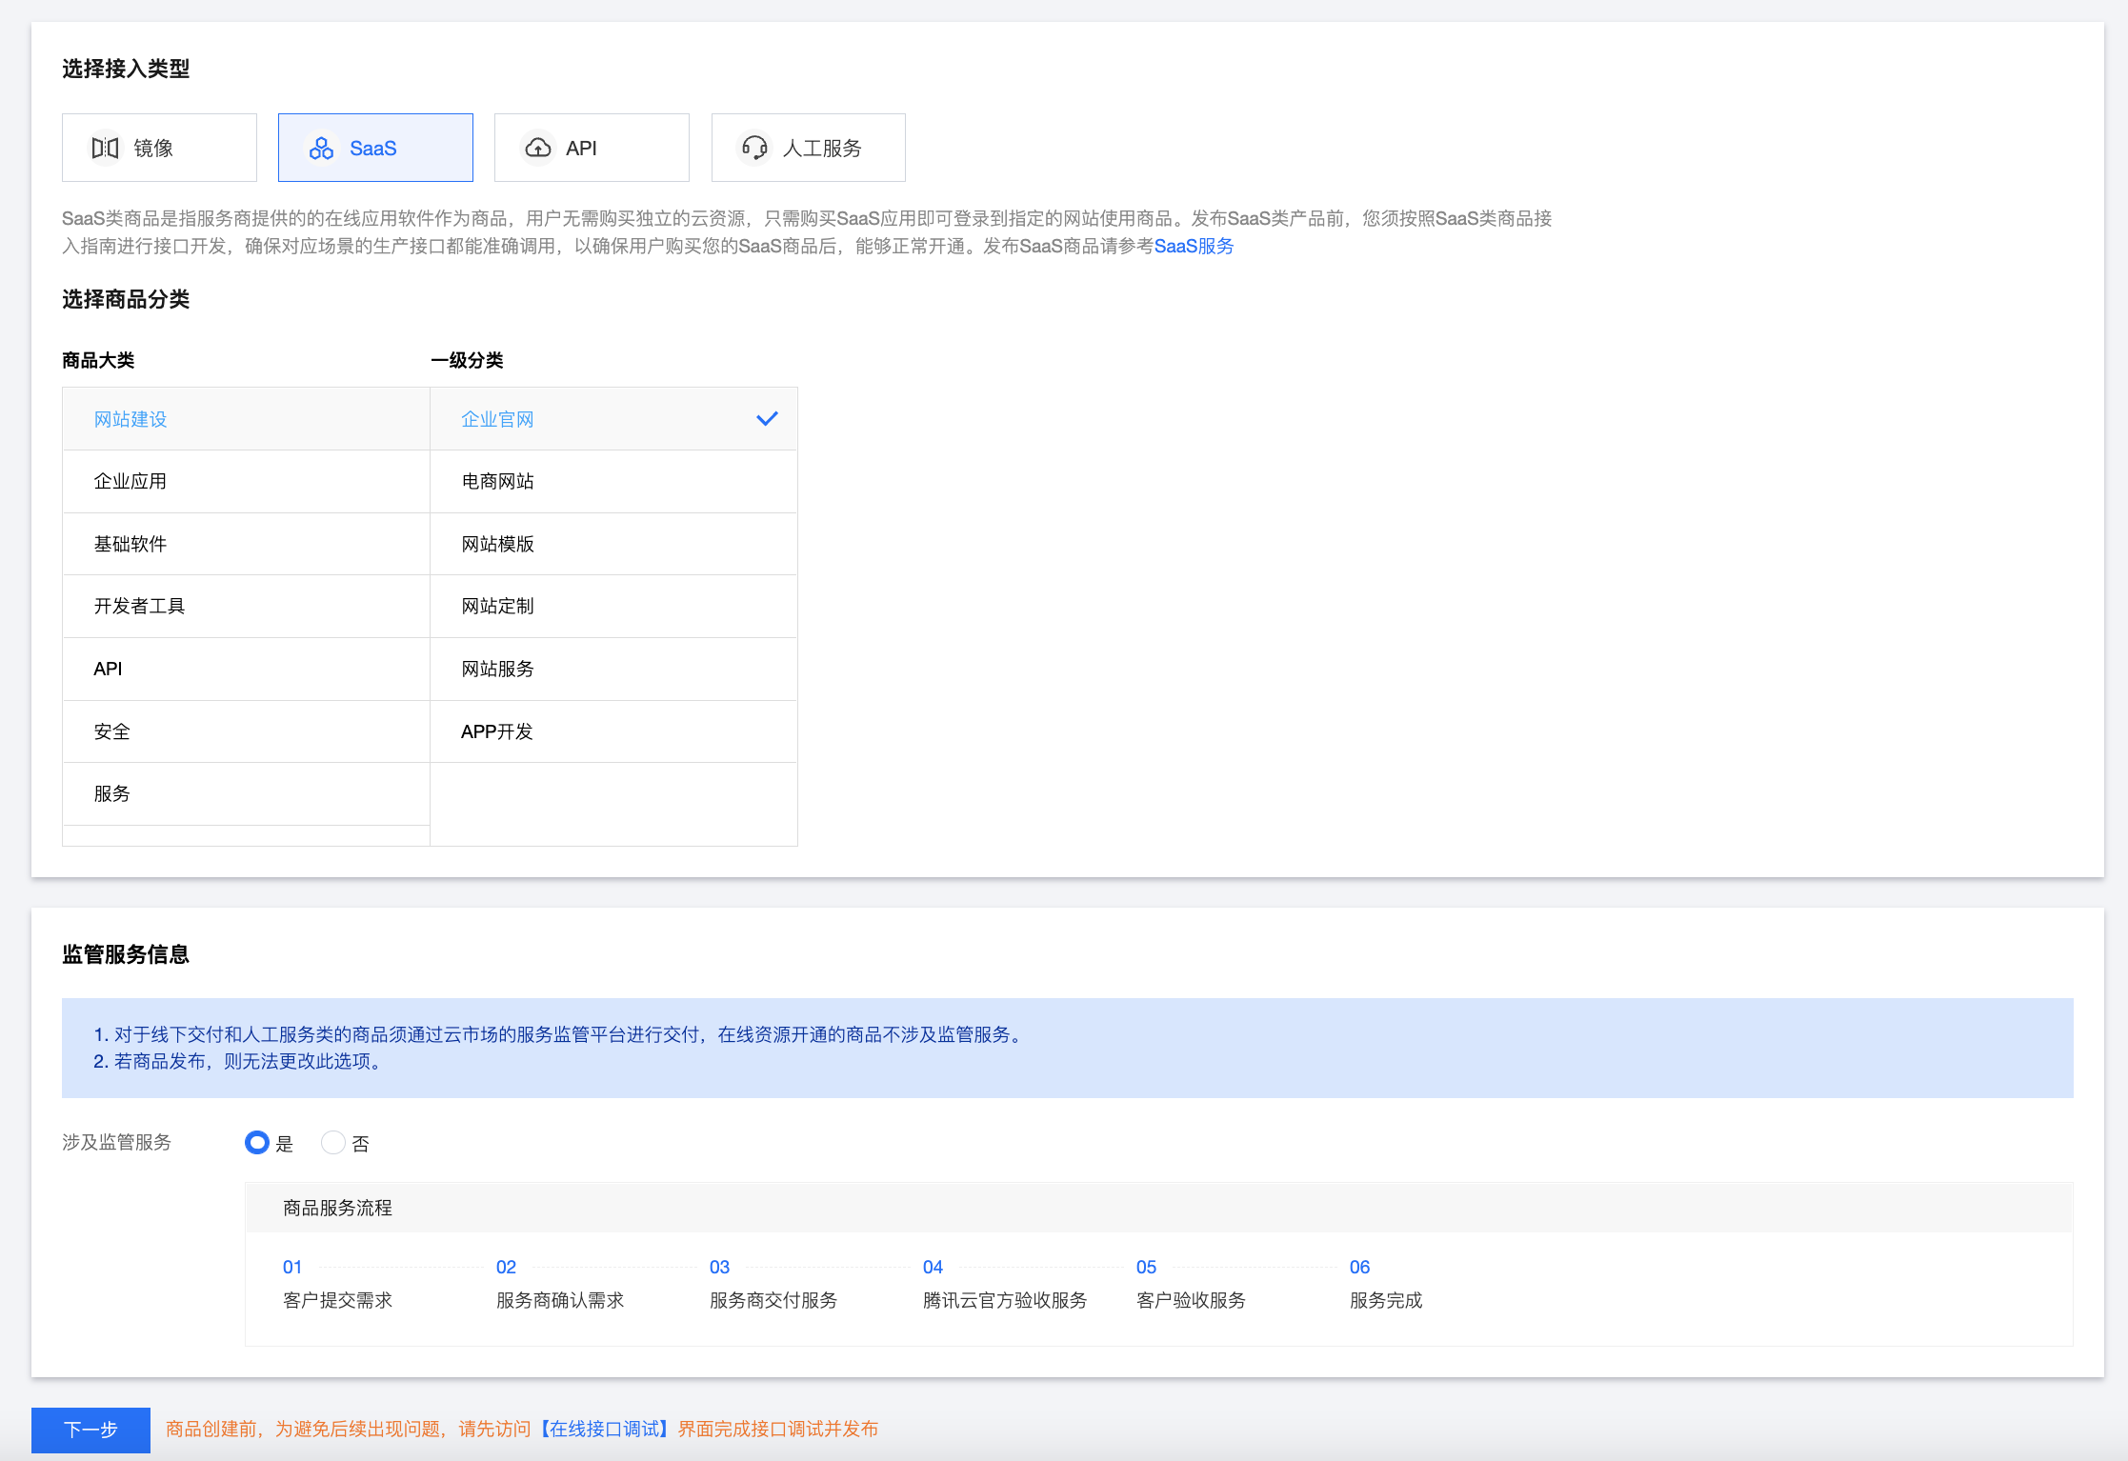
Task: Open the SaaS服务 reference link
Action: [1194, 247]
